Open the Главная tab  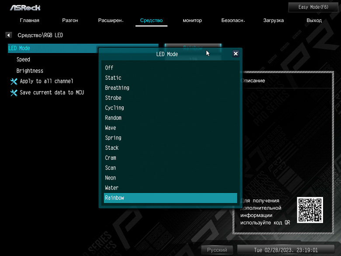pos(30,20)
